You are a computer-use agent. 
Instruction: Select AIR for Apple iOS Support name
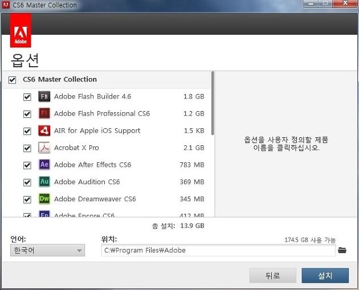pos(97,130)
